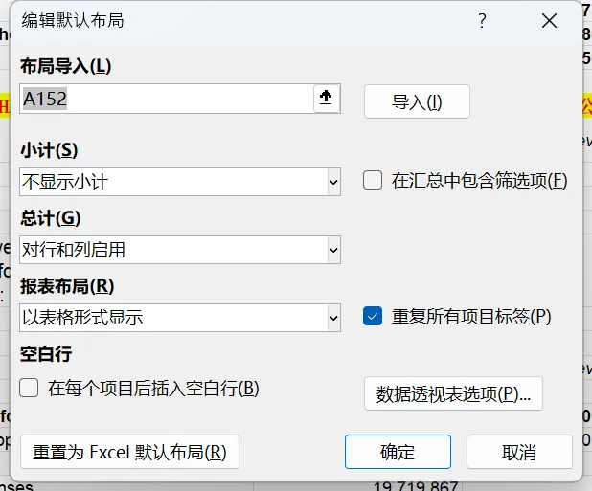Enable 在汇总中包含筛选项 checkbox

[373, 180]
